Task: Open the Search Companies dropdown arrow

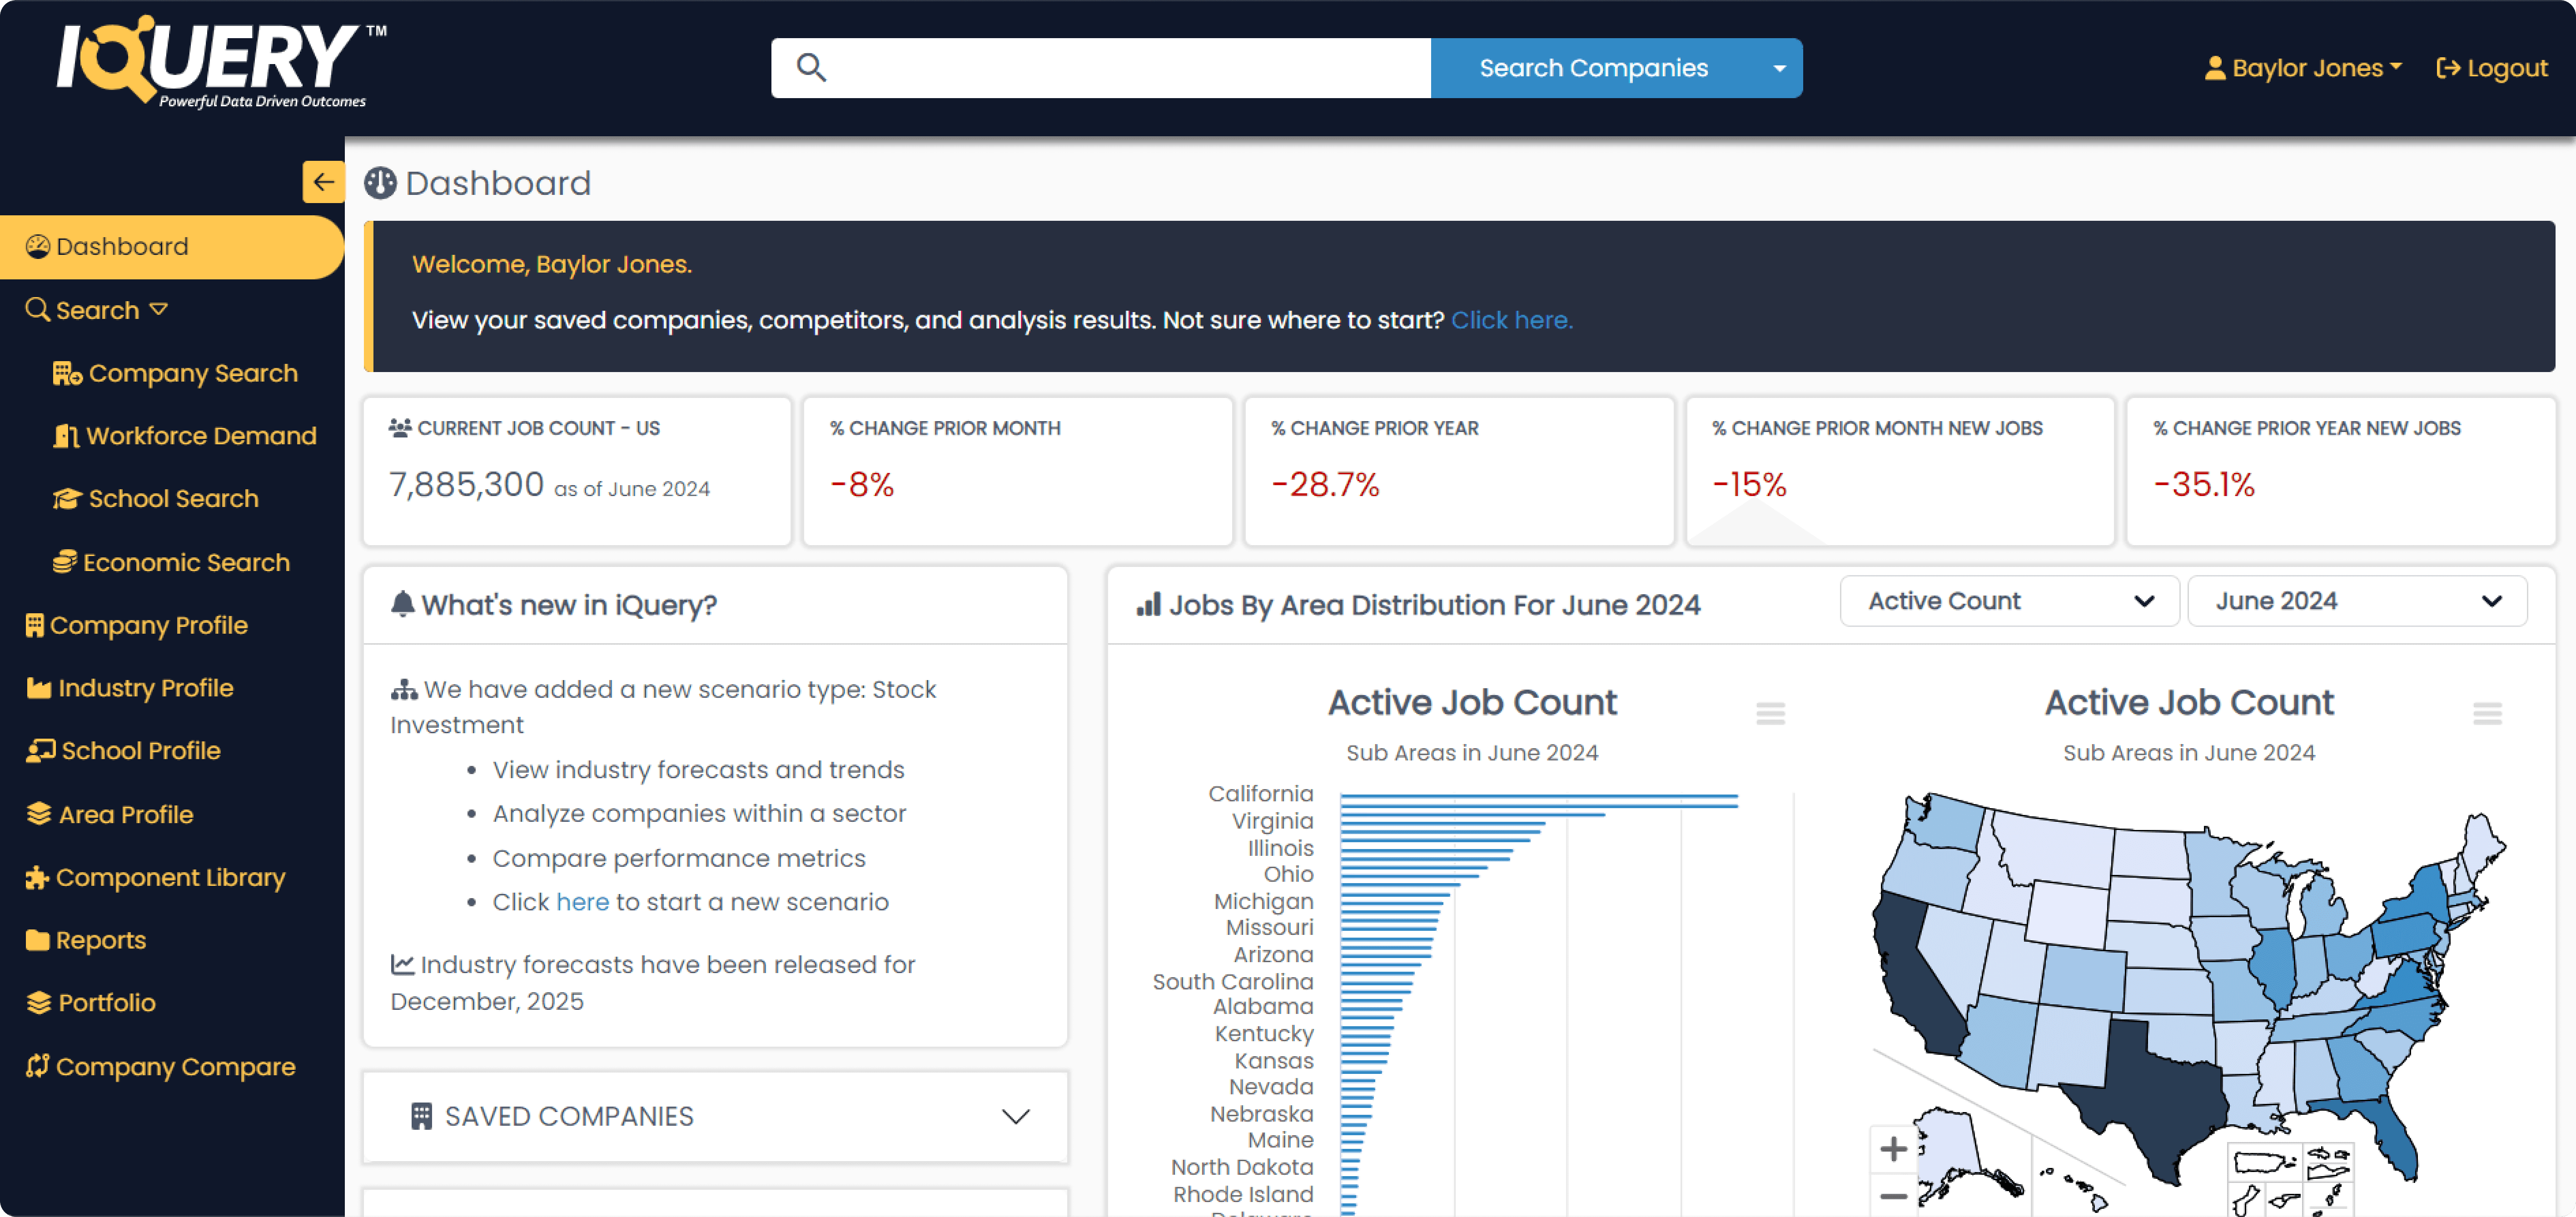Action: 1779,68
